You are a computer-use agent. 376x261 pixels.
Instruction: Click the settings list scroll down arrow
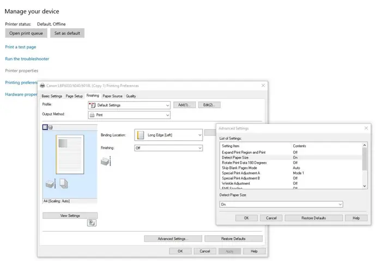pyautogui.click(x=365, y=186)
